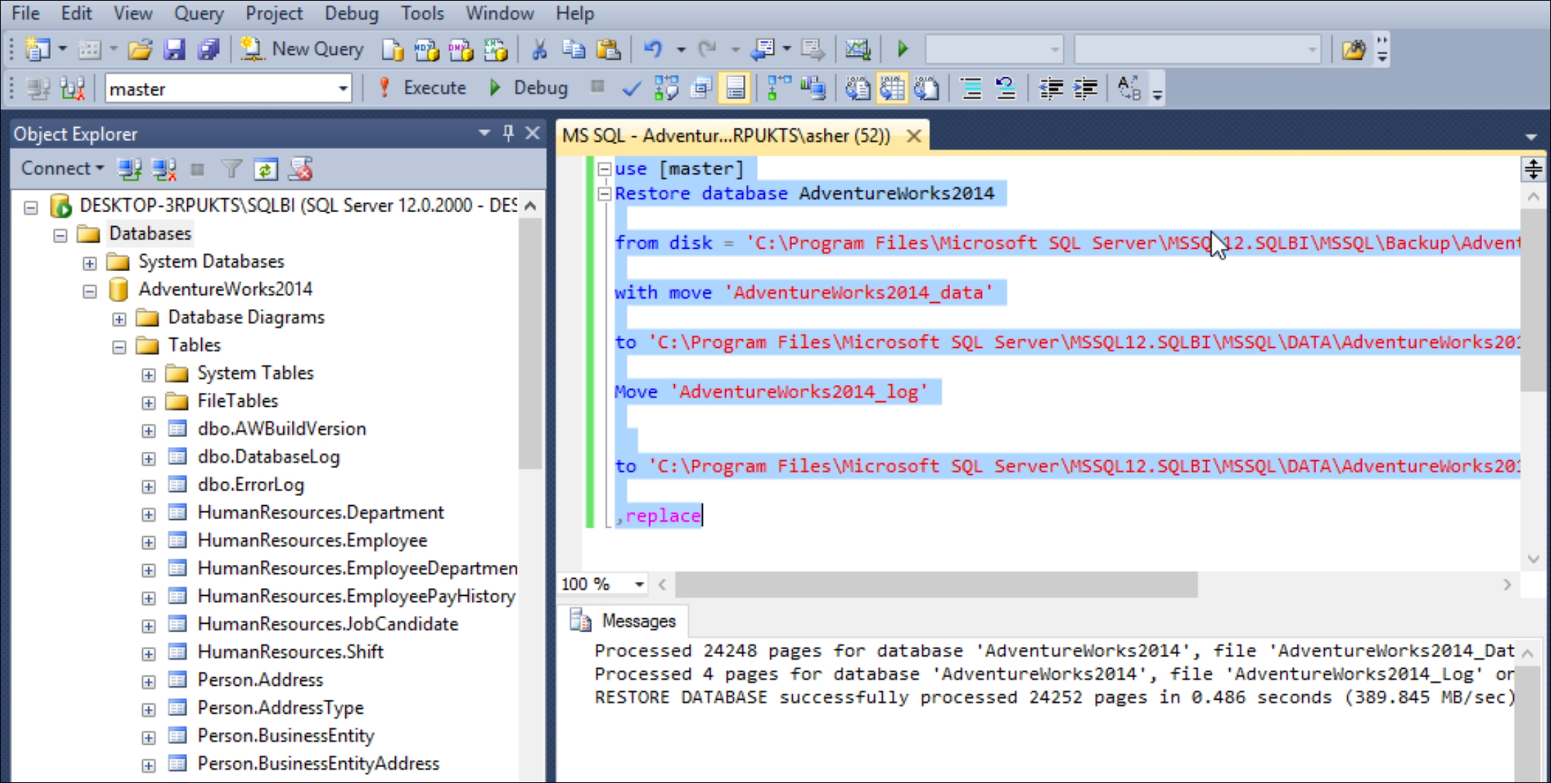Expand the System Databases tree node

click(x=89, y=261)
